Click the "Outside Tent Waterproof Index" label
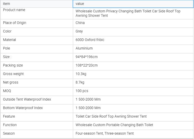This screenshot has height=139, width=194. [x=27, y=99]
